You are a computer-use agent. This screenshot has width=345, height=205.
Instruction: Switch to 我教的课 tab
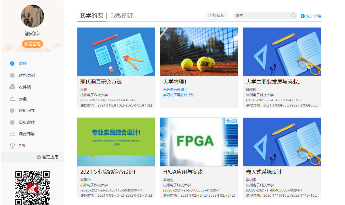click(x=122, y=16)
